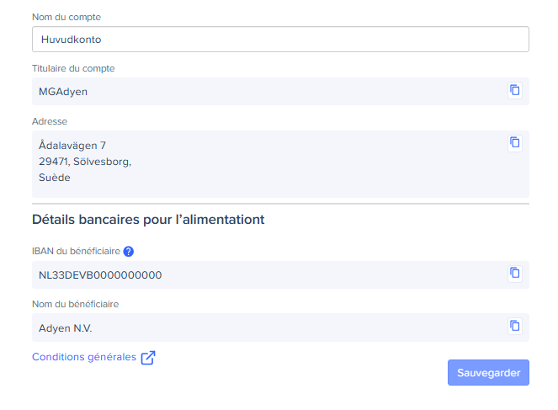Click the IBAN du bénéficiaire label

point(76,251)
